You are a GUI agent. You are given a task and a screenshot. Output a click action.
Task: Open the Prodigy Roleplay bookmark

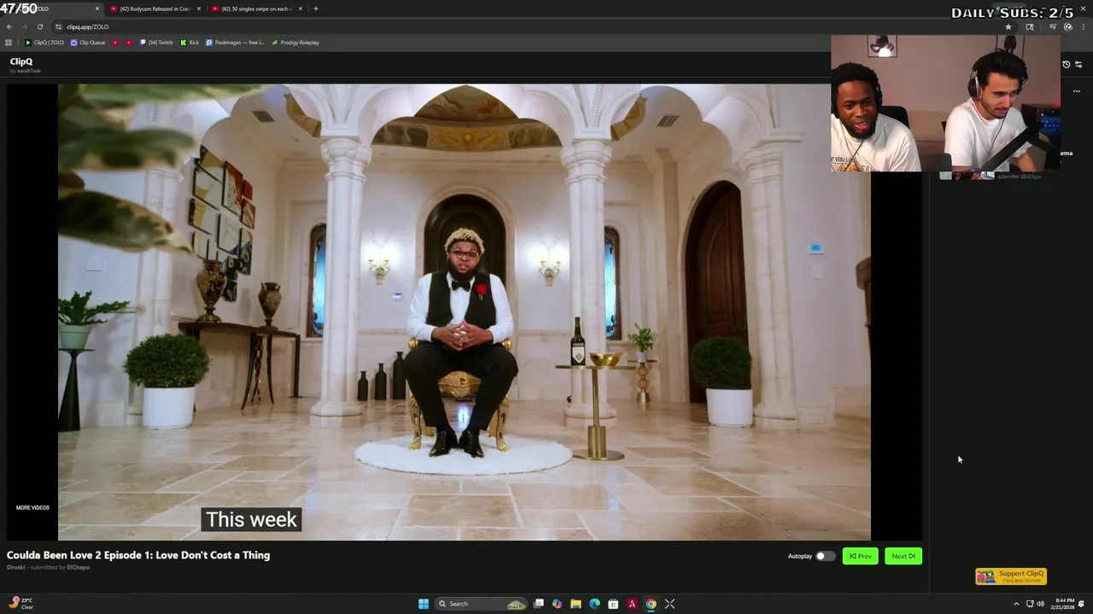point(295,43)
